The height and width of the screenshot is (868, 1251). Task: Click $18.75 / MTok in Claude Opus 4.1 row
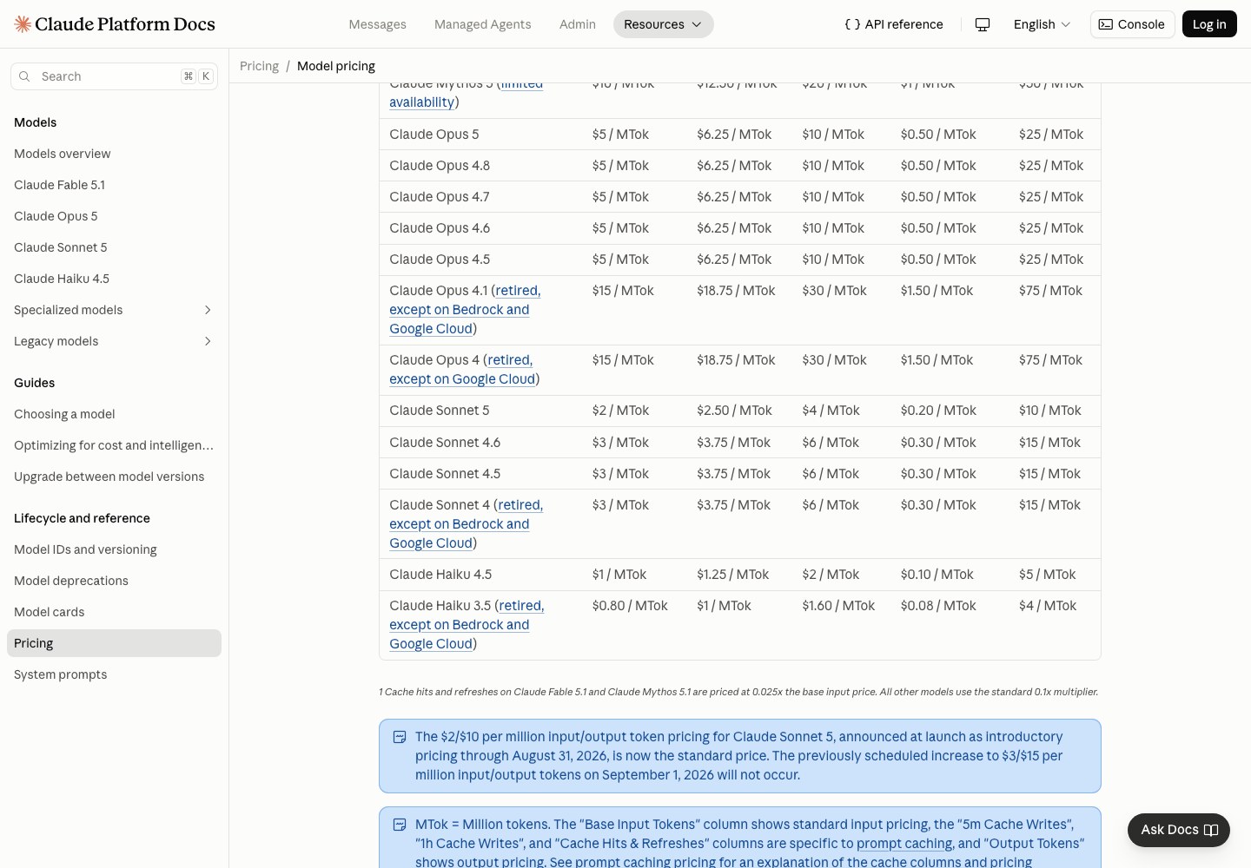pos(736,291)
